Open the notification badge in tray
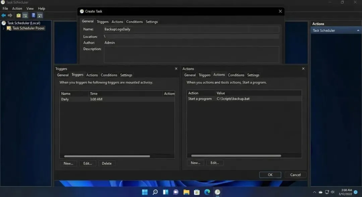 pos(356,192)
